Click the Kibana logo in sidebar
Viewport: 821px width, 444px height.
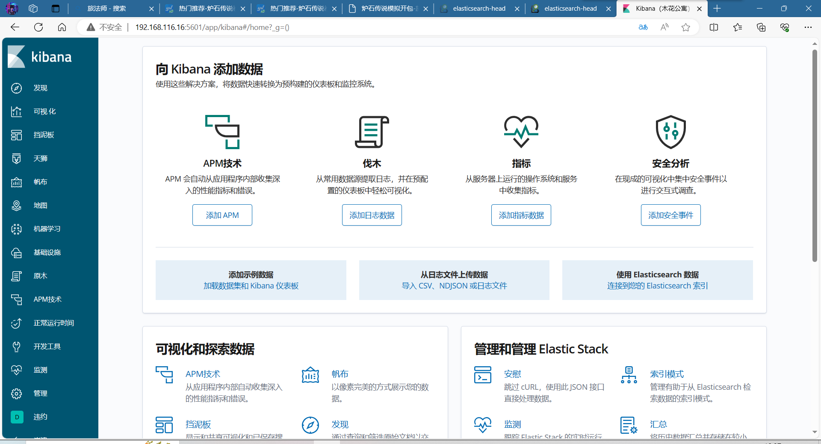click(x=39, y=57)
